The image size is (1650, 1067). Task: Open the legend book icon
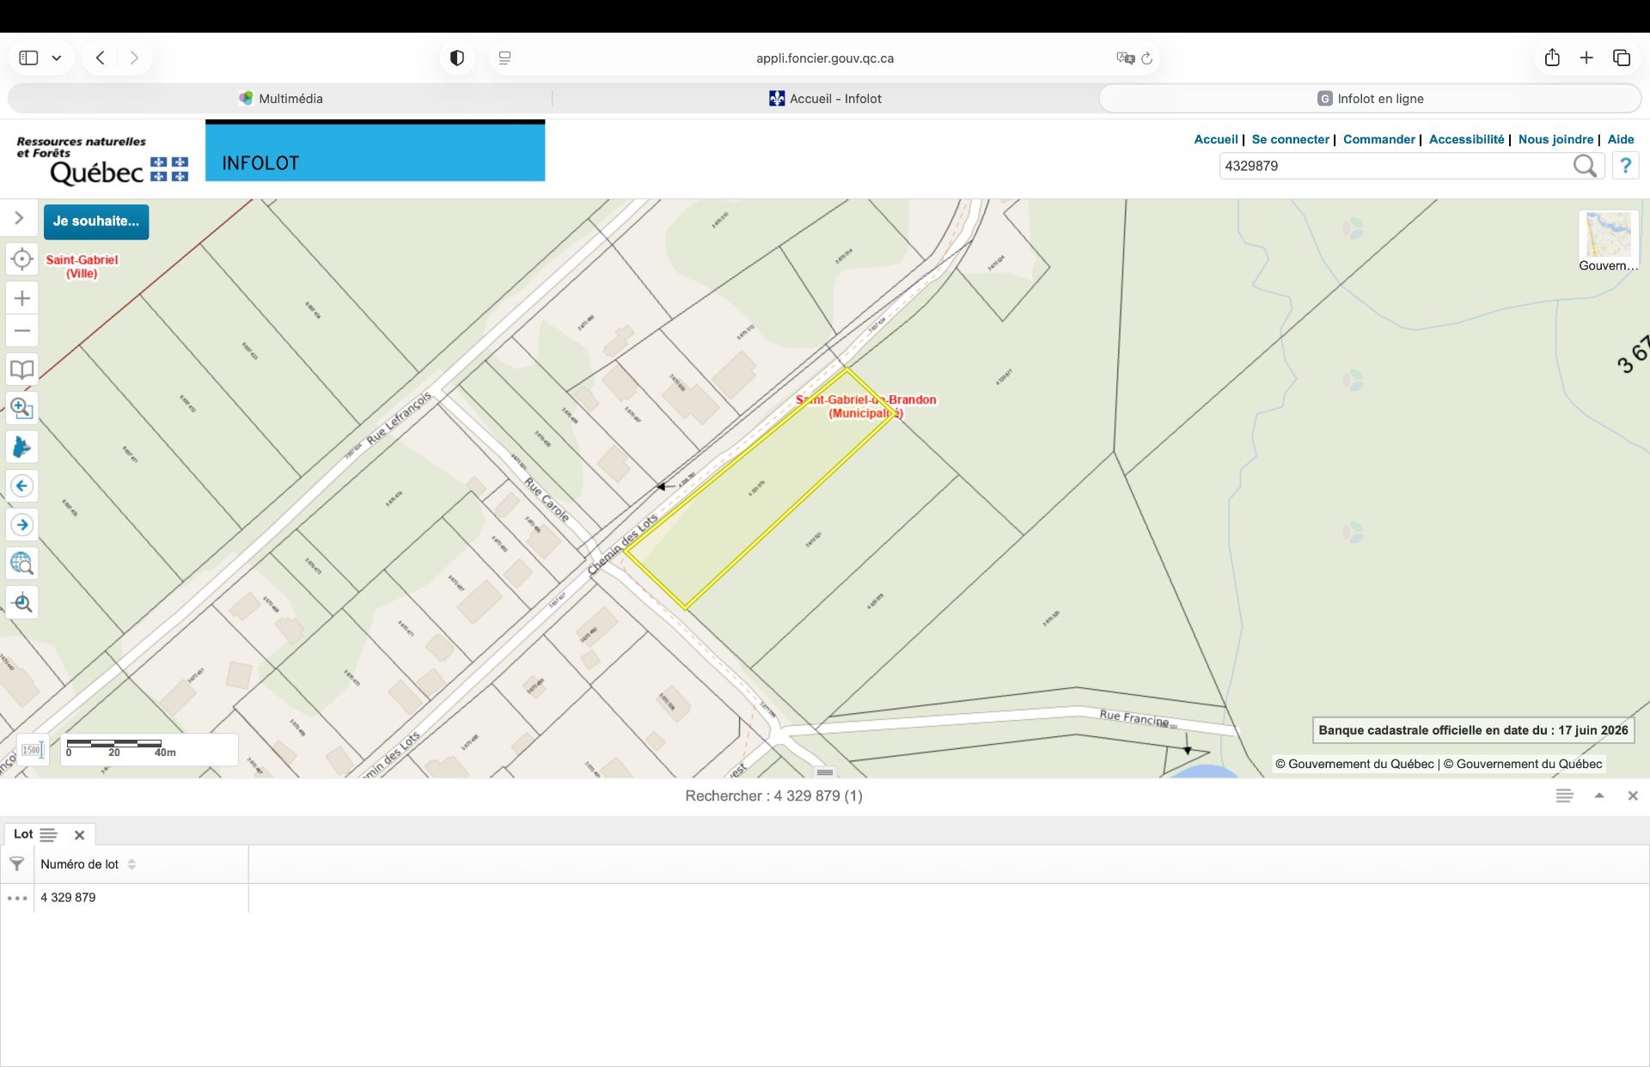[22, 369]
